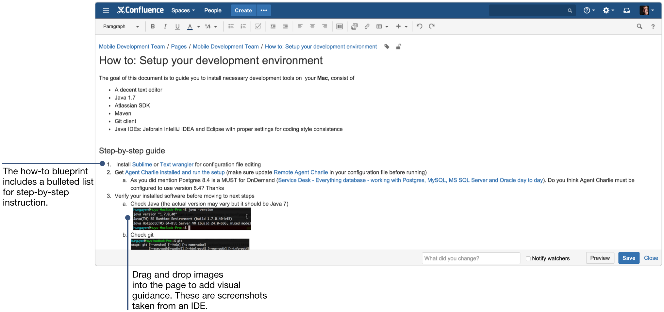This screenshot has width=664, height=312.
Task: Go to People directory
Action: pyautogui.click(x=213, y=10)
